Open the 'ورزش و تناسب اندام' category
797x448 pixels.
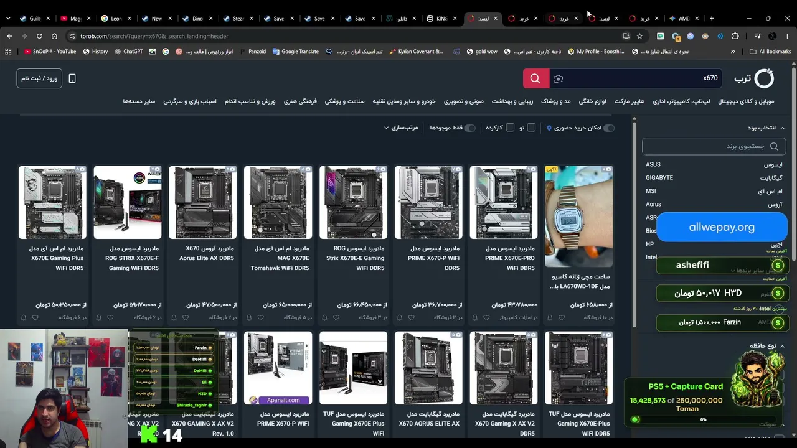tap(250, 101)
